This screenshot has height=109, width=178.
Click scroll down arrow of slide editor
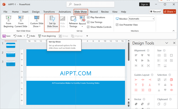click(129, 99)
